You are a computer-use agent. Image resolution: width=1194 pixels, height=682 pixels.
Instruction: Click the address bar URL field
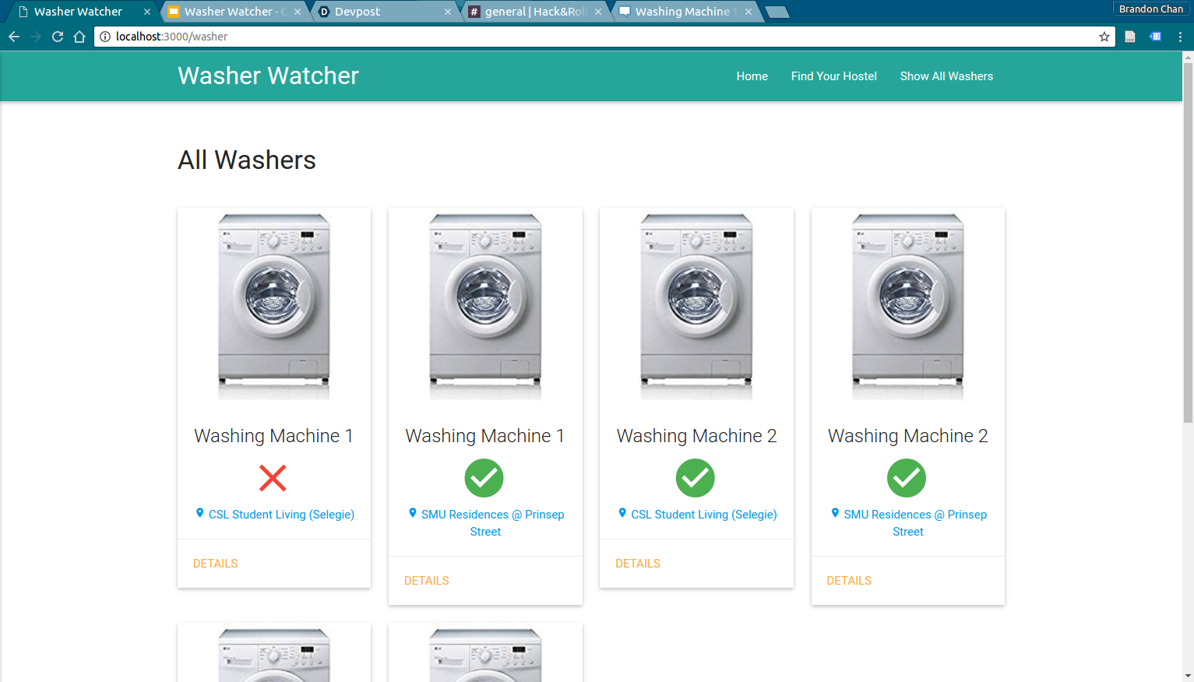604,37
